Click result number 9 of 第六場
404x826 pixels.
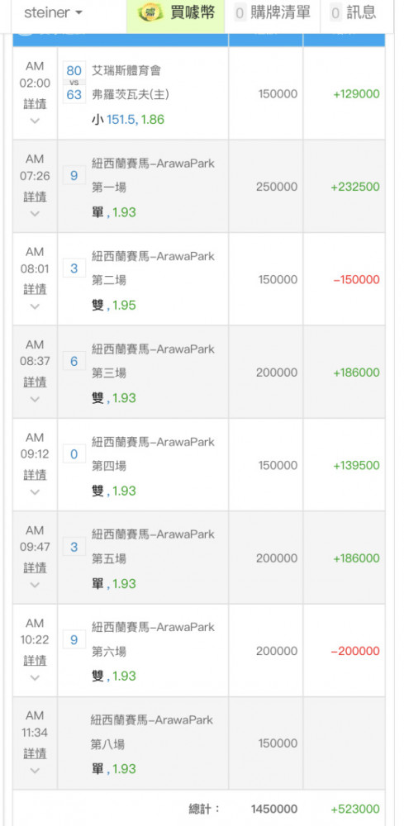74,639
